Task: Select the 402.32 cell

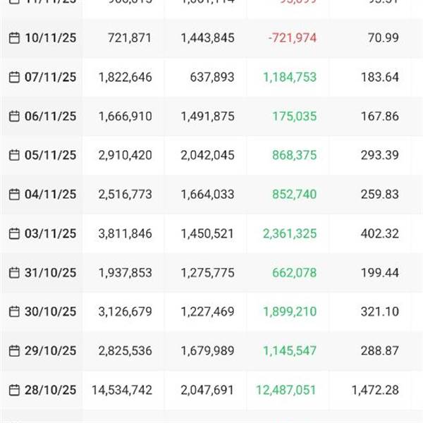Action: (x=380, y=233)
